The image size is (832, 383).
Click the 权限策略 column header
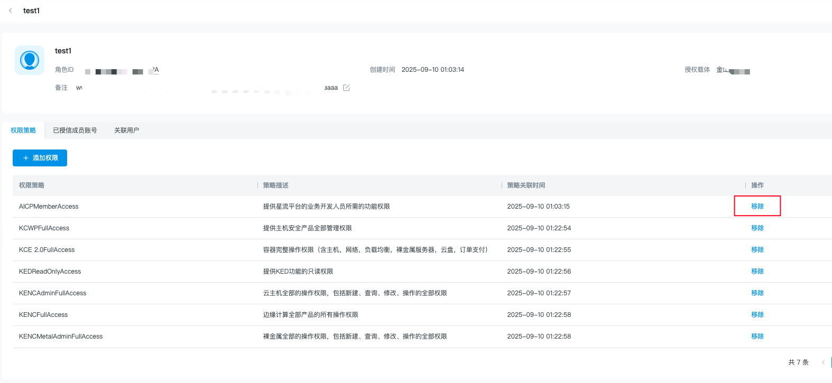click(x=32, y=185)
